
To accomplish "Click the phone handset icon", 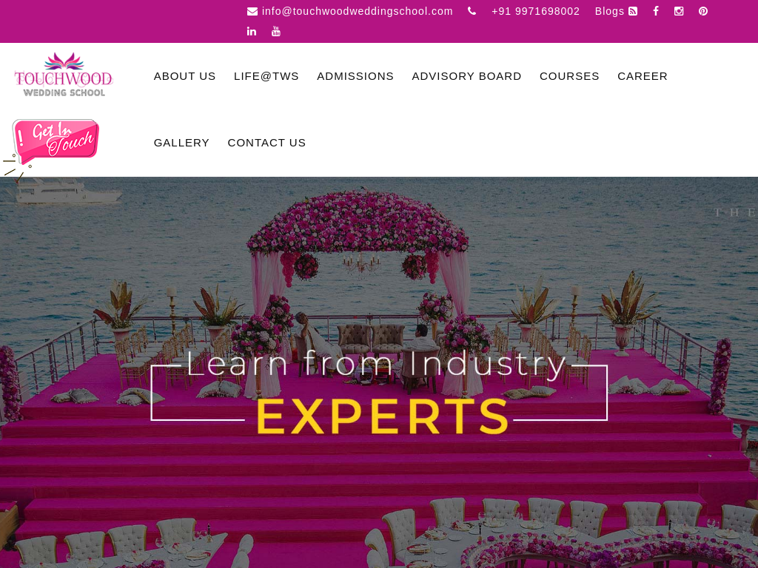I will pos(472,11).
